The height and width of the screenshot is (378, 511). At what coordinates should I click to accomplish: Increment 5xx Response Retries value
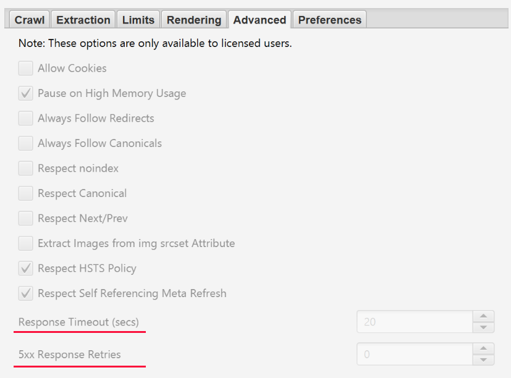tap(483, 349)
